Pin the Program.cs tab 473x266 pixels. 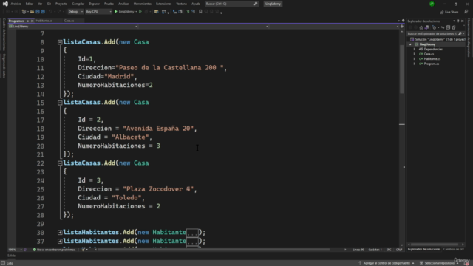pyautogui.click(x=28, y=21)
